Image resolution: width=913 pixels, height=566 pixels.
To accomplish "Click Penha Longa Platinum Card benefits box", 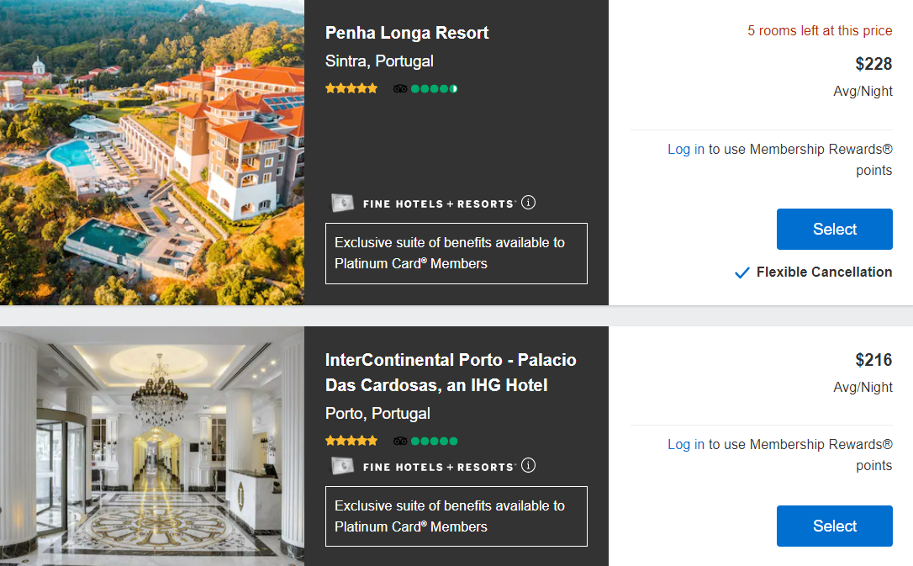I will 456,253.
